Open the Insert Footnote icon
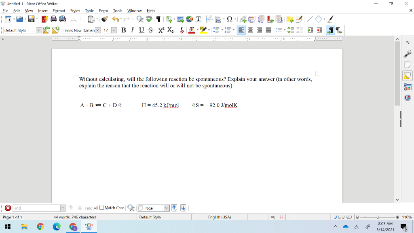The width and height of the screenshot is (414, 233). 251,19
